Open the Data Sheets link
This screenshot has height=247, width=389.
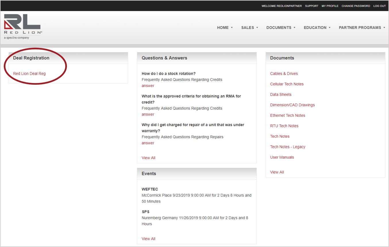(281, 94)
